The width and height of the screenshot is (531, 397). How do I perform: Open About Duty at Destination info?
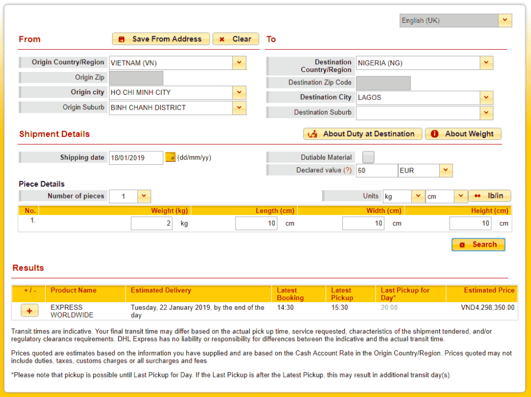click(362, 134)
